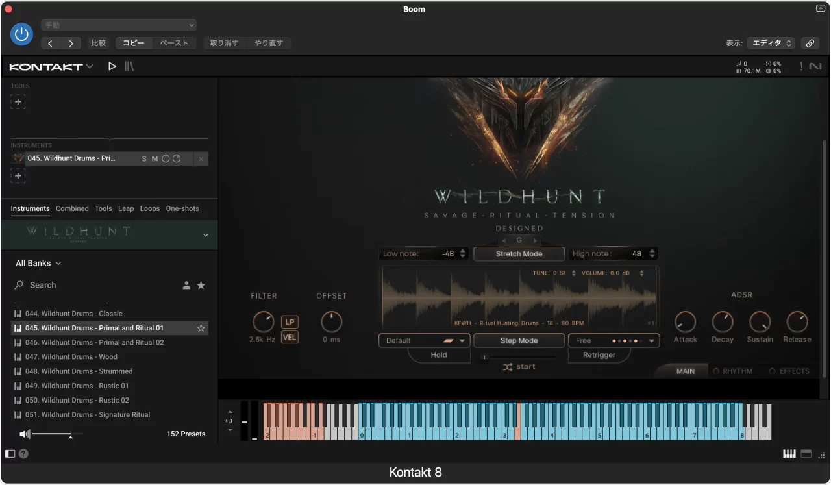Screen dimensions: 831x485
Task: Click the Stretch Mode button
Action: (x=519, y=254)
